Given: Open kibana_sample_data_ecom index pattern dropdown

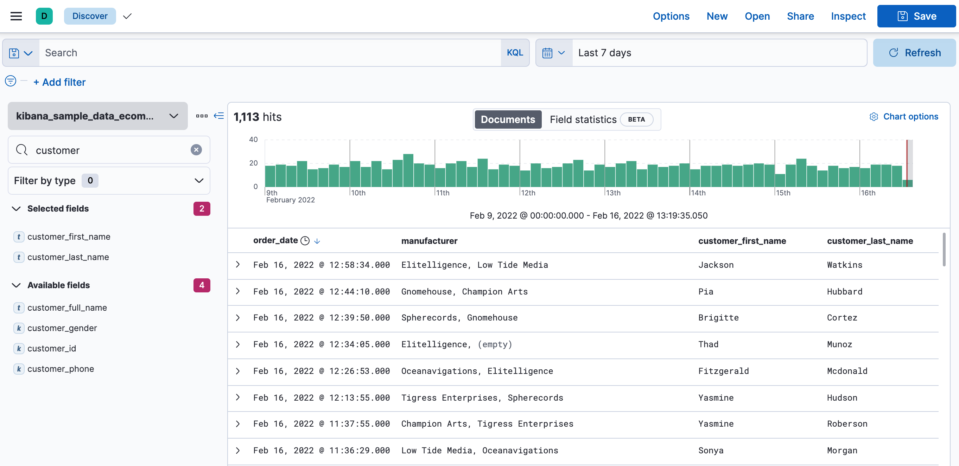Looking at the screenshot, I should [x=97, y=116].
